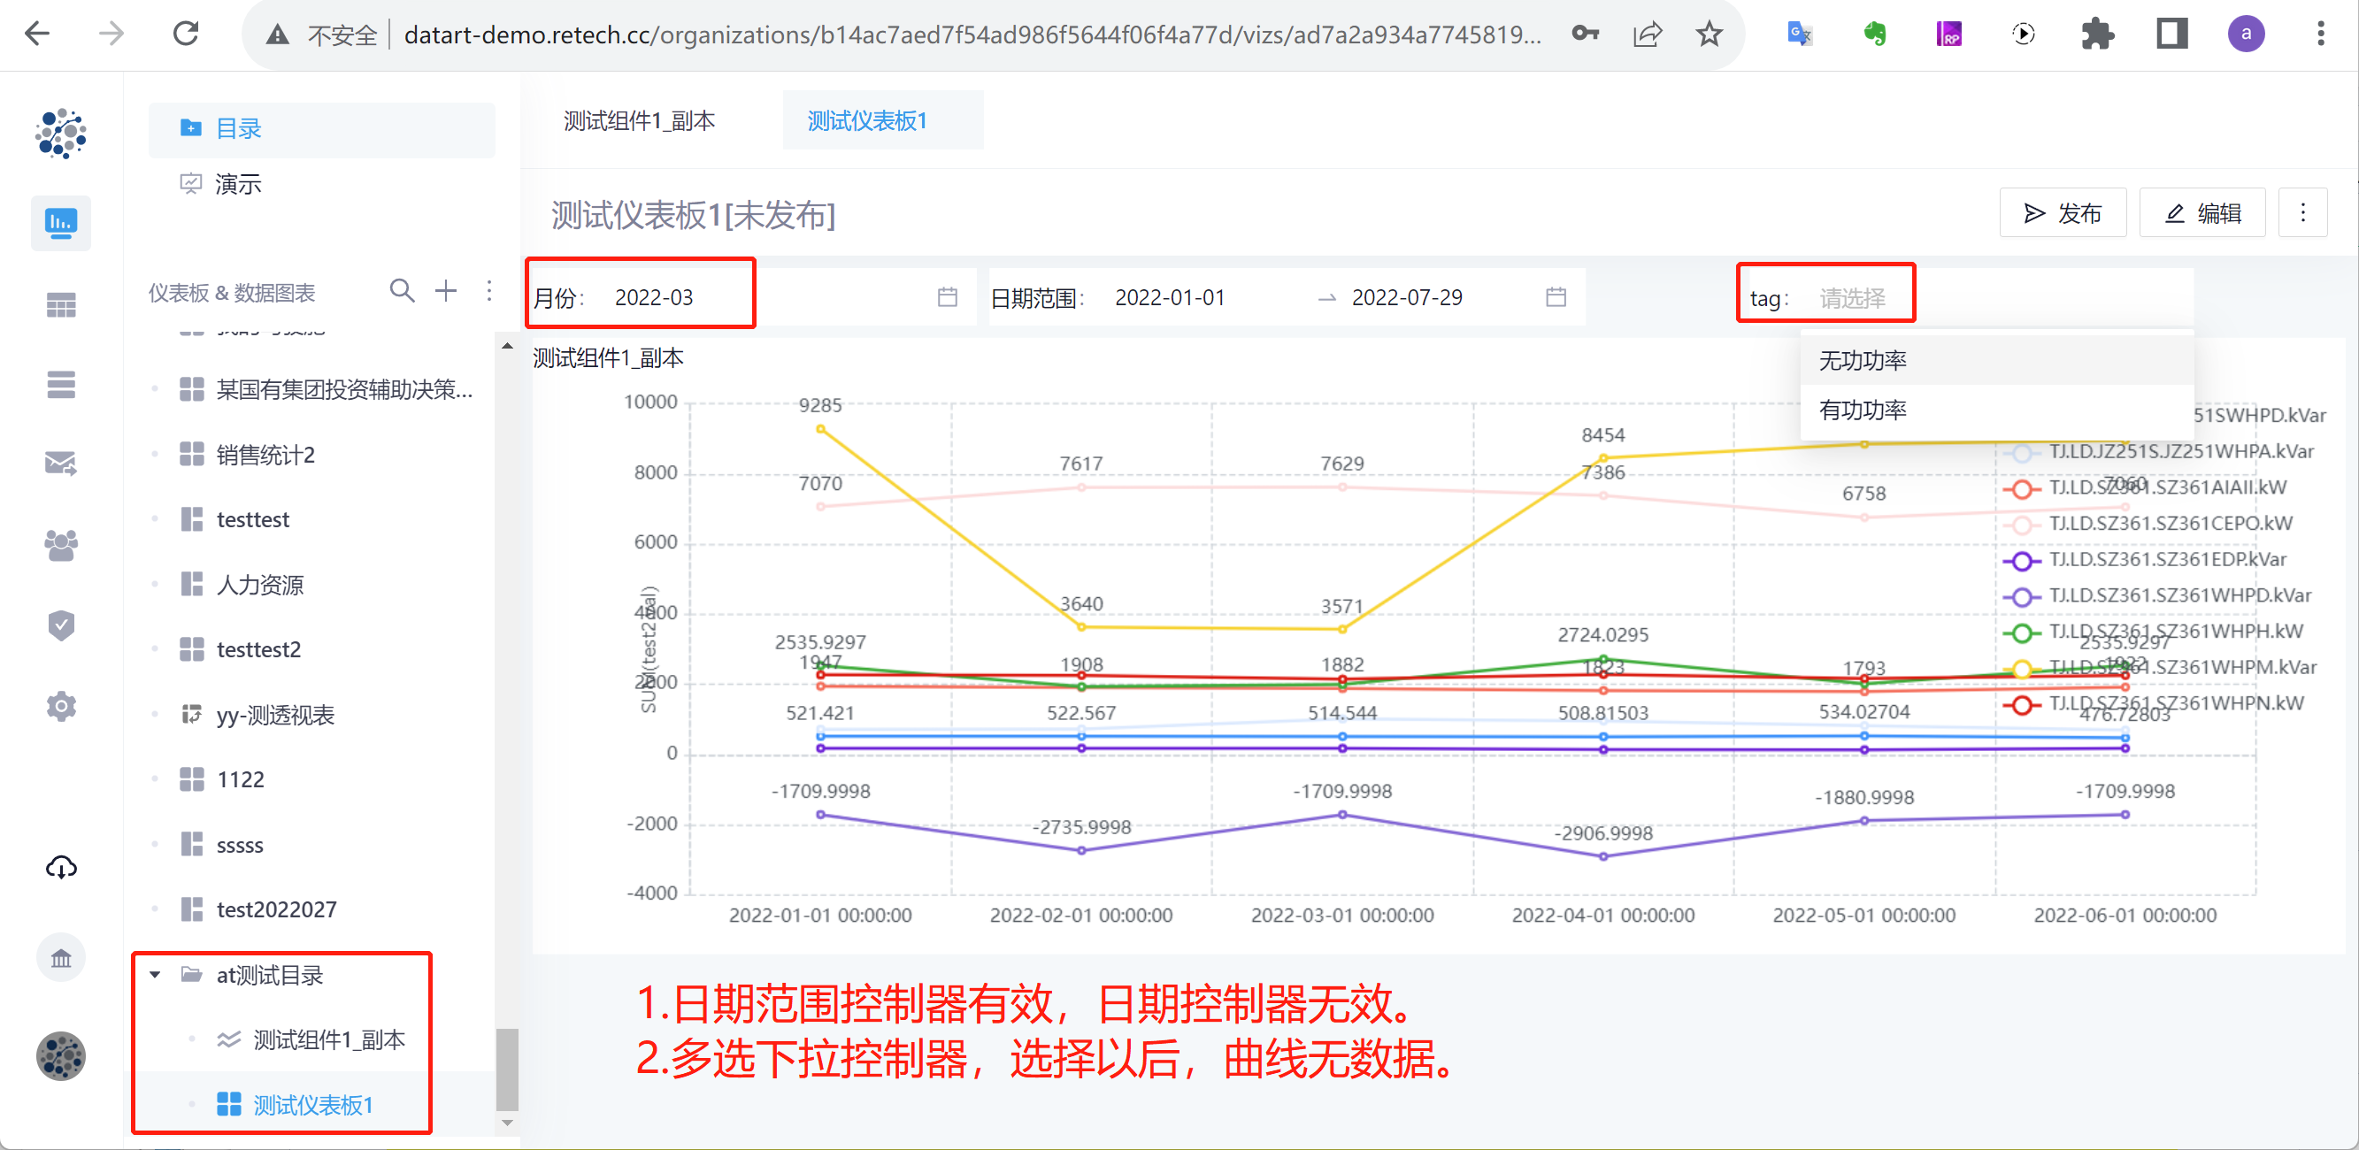The width and height of the screenshot is (2359, 1150).
Task: Switch to the 测试组件1_副本 tab
Action: coord(639,120)
